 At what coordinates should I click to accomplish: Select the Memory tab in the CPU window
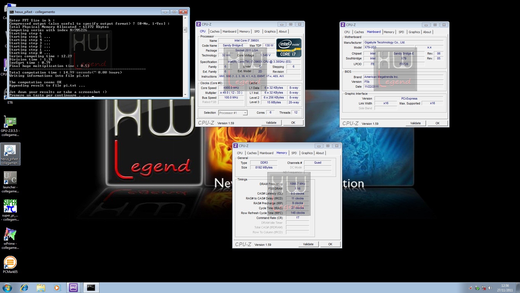point(245,31)
